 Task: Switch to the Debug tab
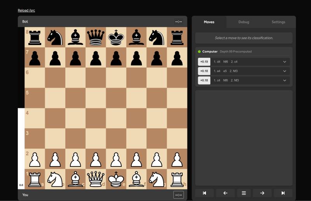coord(244,22)
